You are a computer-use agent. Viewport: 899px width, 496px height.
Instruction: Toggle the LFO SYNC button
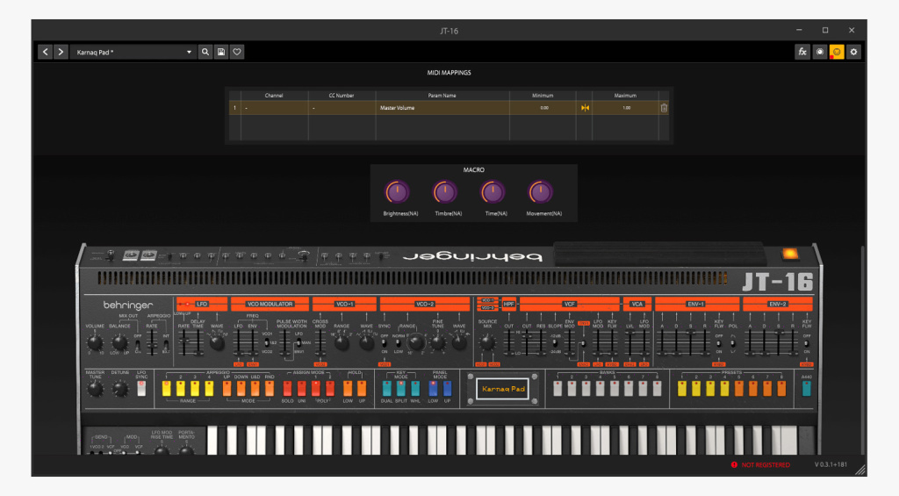click(141, 388)
